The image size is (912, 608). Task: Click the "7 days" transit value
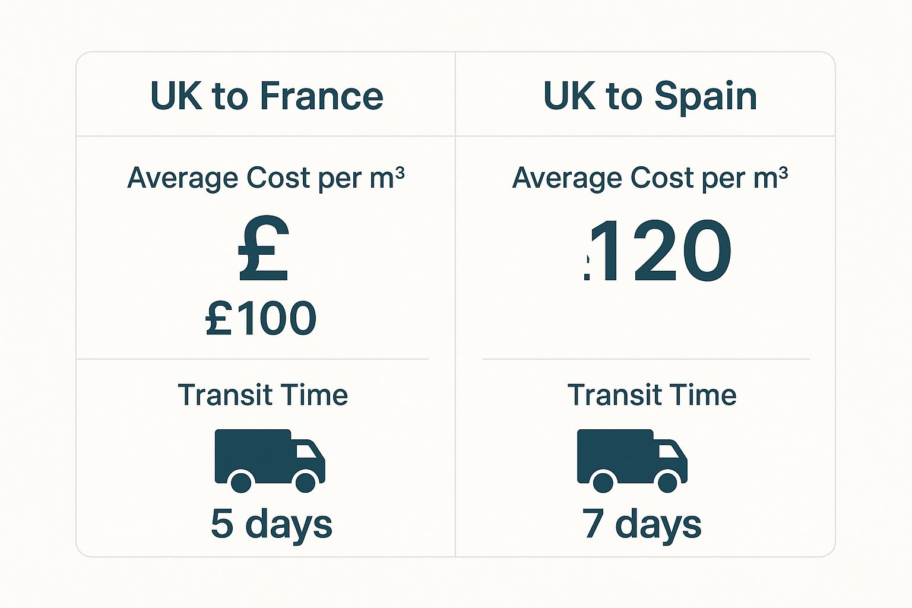click(642, 524)
